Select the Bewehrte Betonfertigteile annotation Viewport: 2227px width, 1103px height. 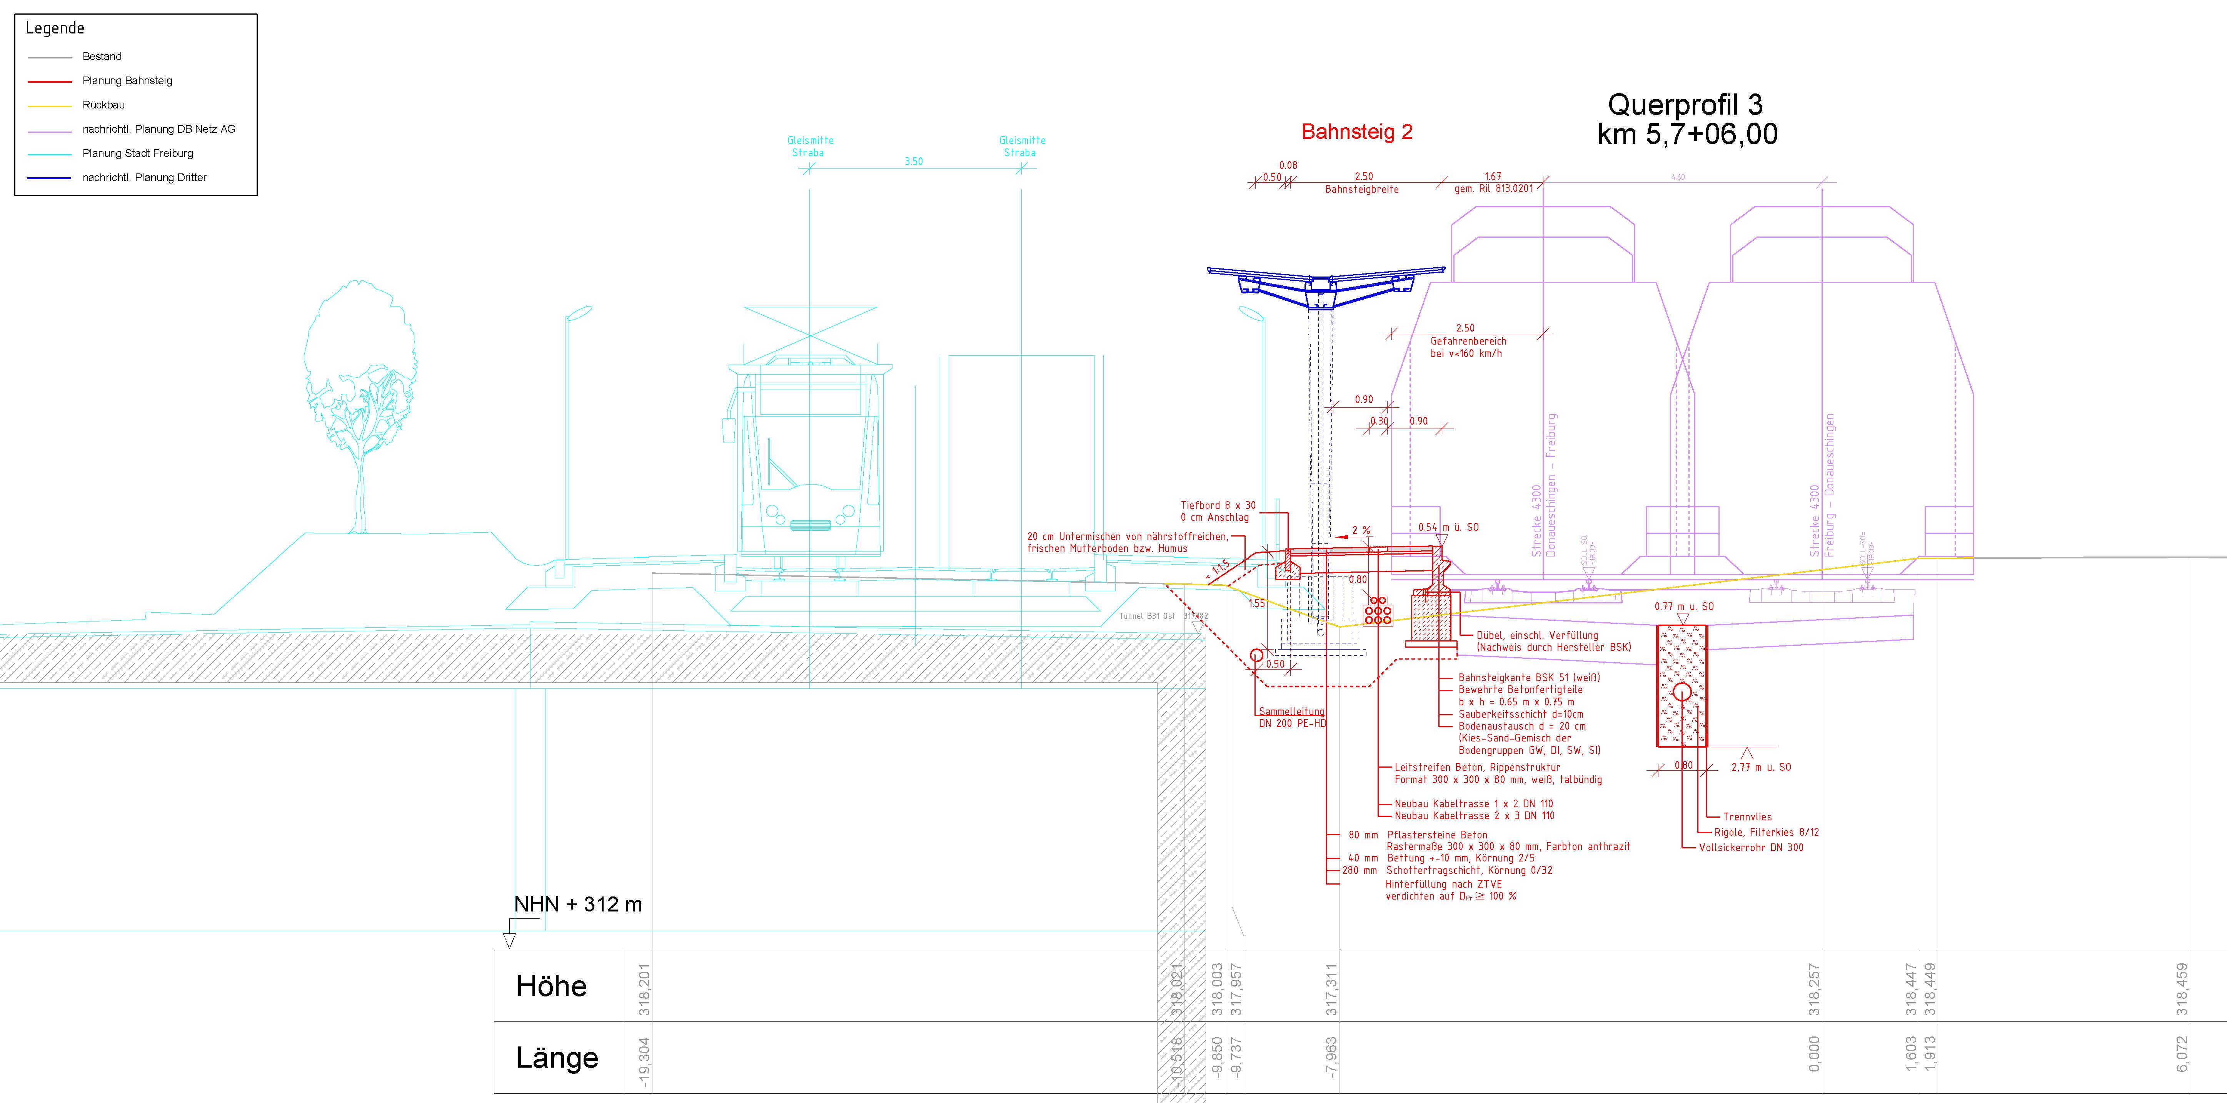click(1520, 690)
